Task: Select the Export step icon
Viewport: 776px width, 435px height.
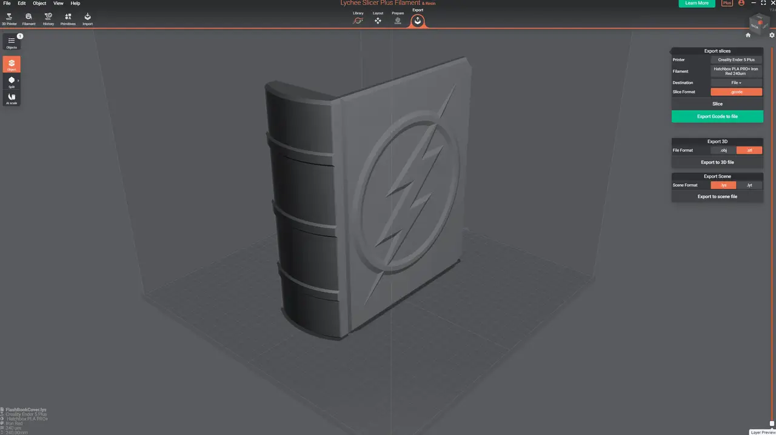Action: point(418,20)
